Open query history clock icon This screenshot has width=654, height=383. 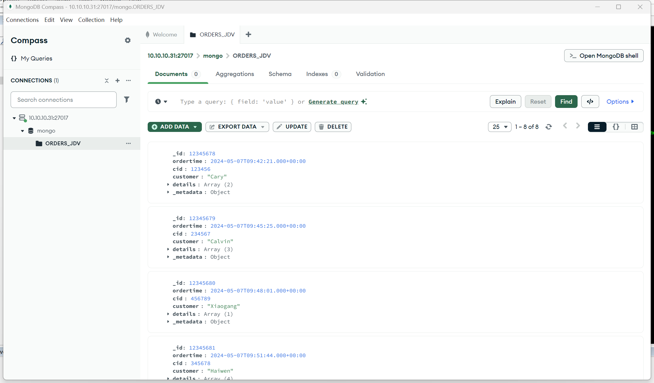pyautogui.click(x=158, y=102)
